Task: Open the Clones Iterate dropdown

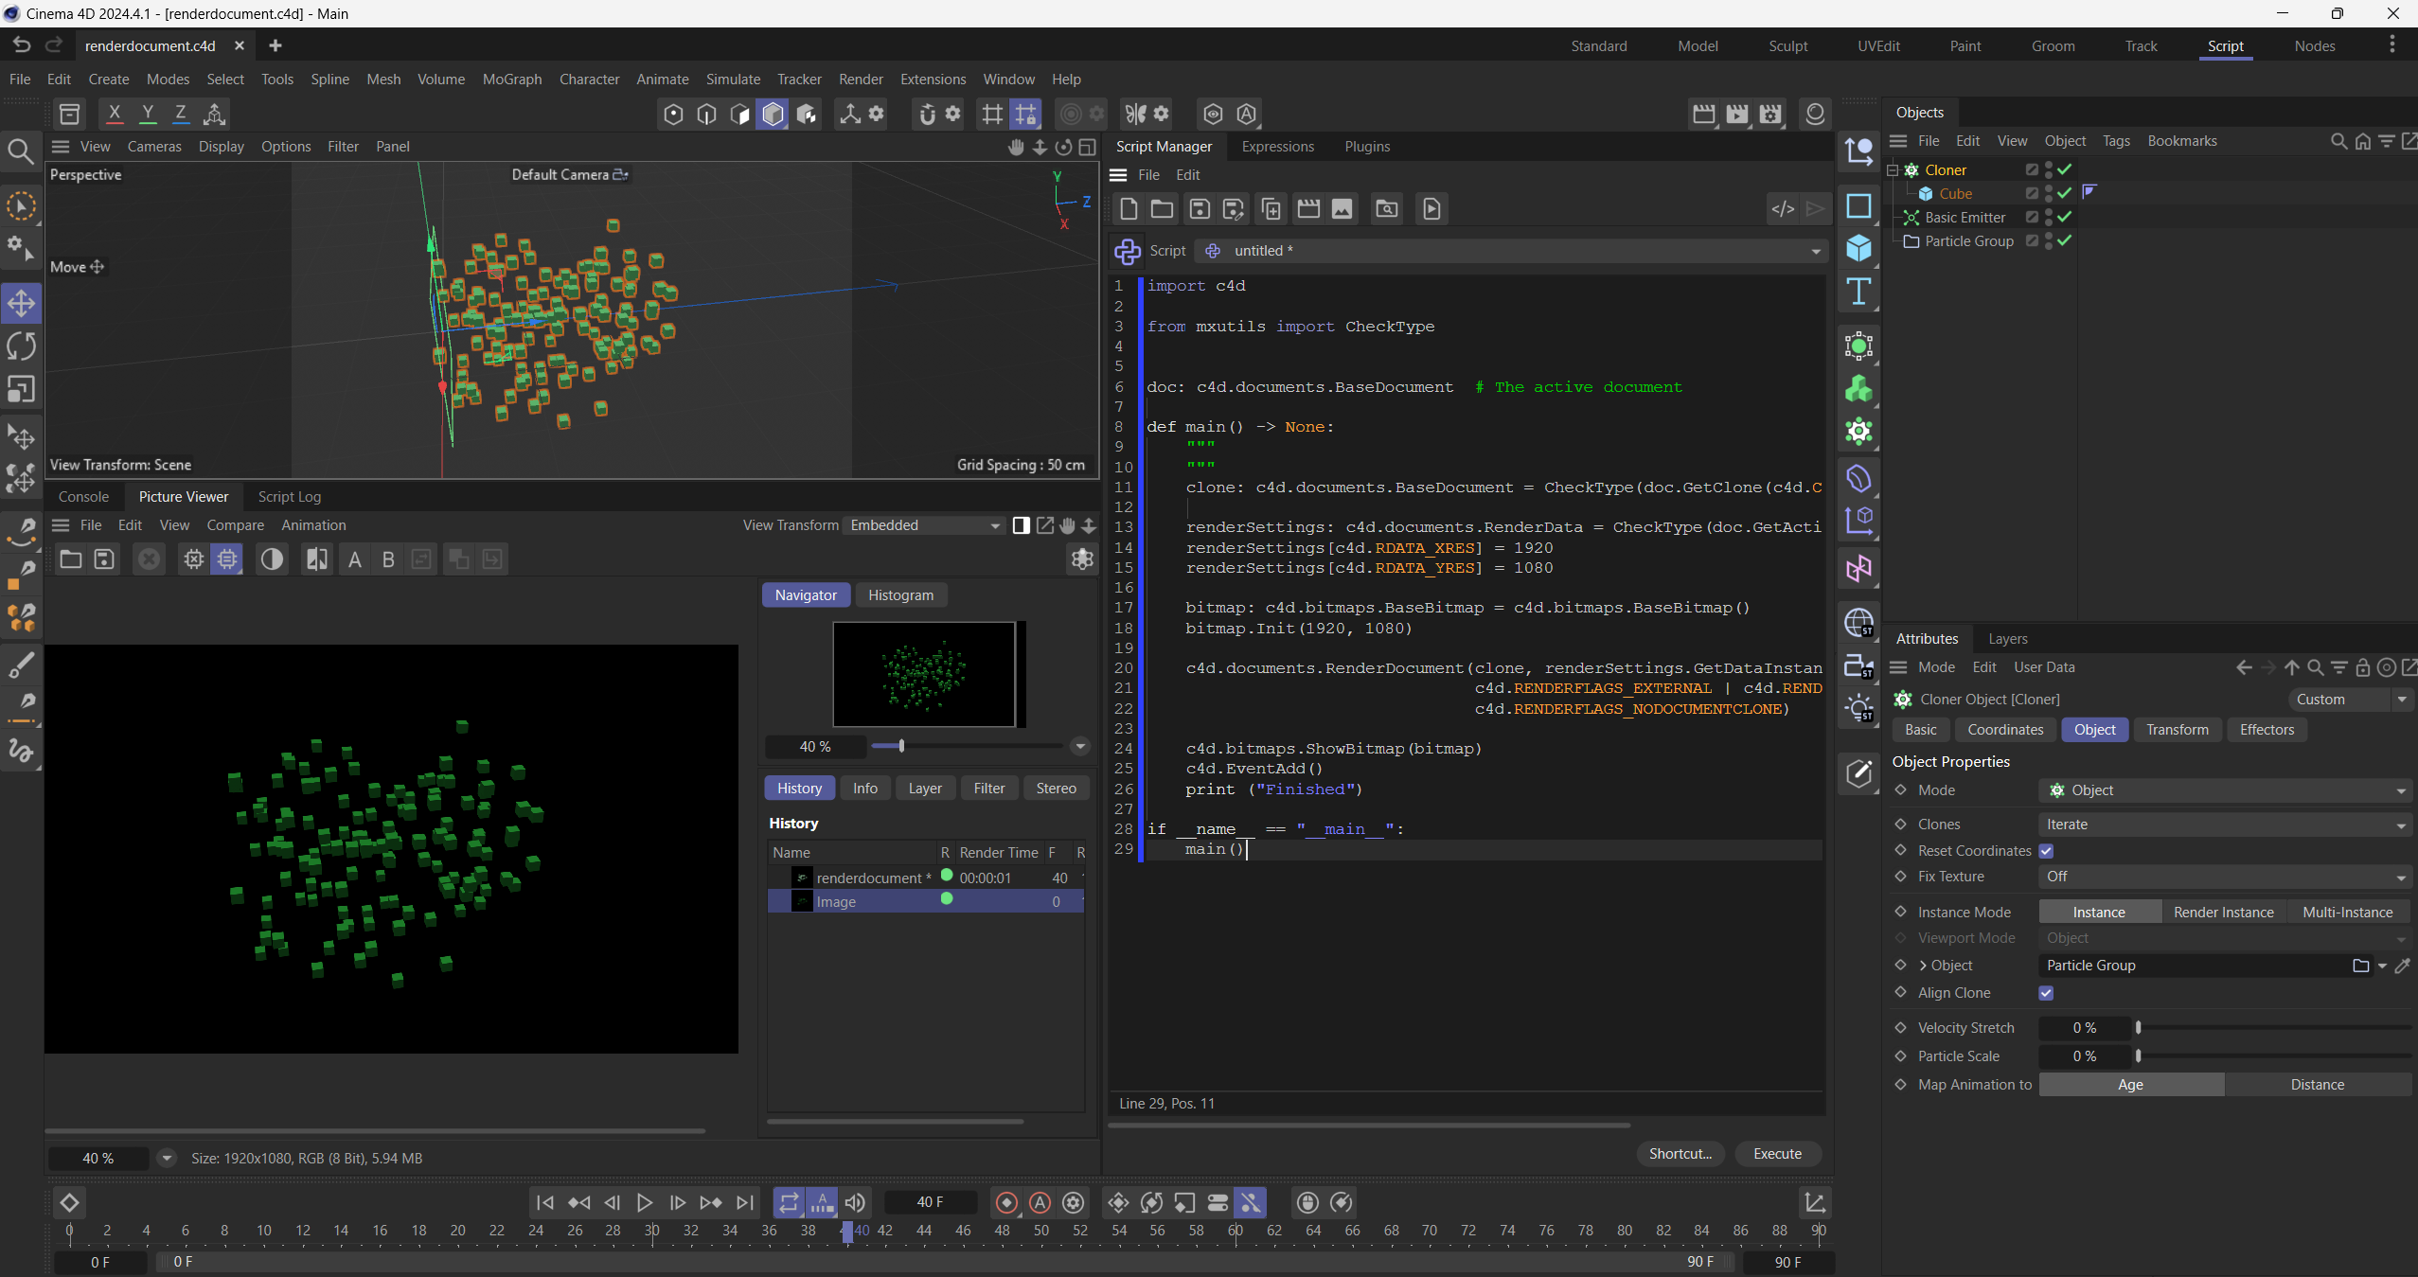Action: click(x=2223, y=825)
